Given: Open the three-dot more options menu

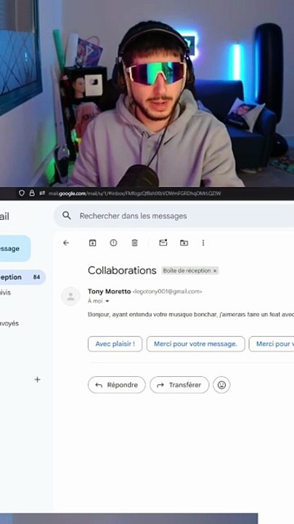Looking at the screenshot, I should click(203, 243).
